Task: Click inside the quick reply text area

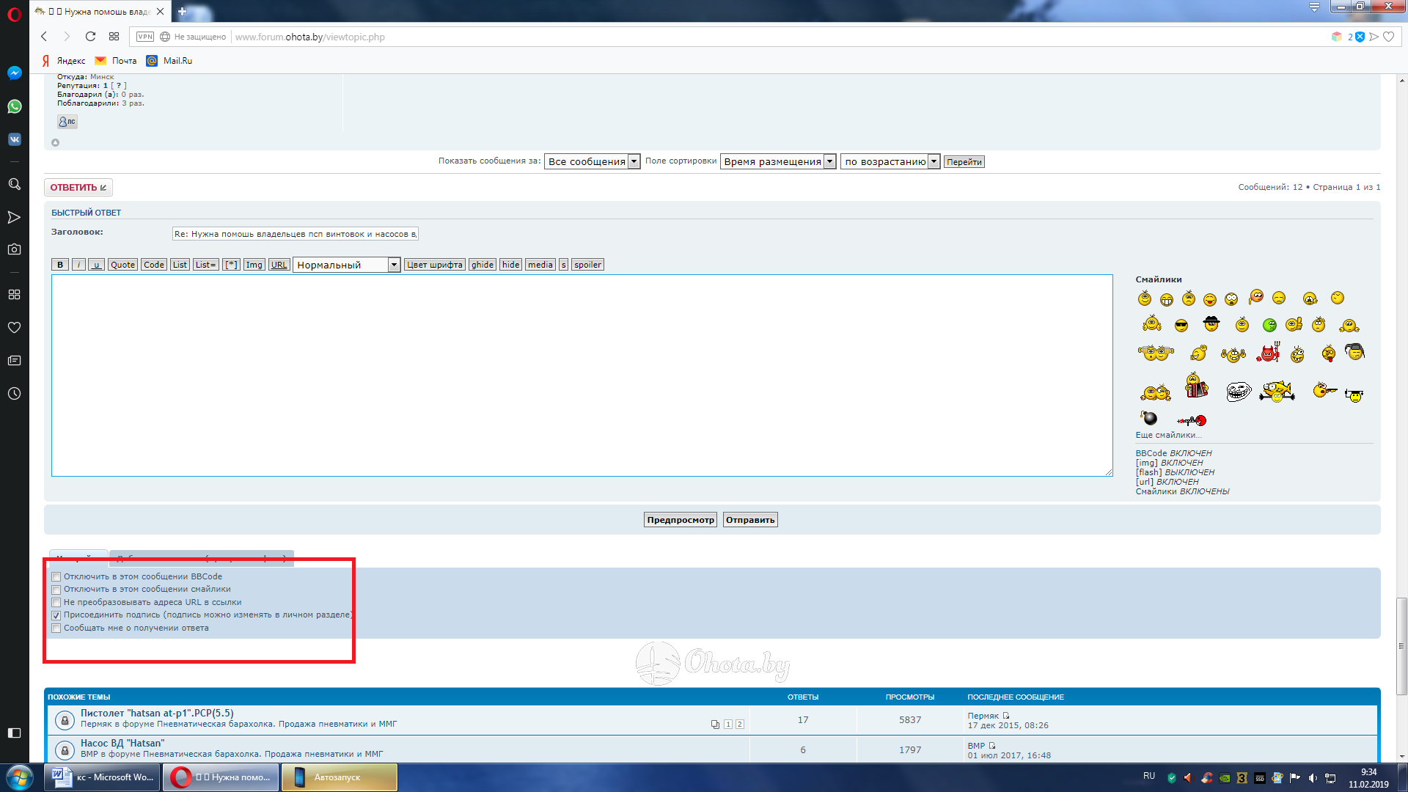Action: pyautogui.click(x=582, y=375)
